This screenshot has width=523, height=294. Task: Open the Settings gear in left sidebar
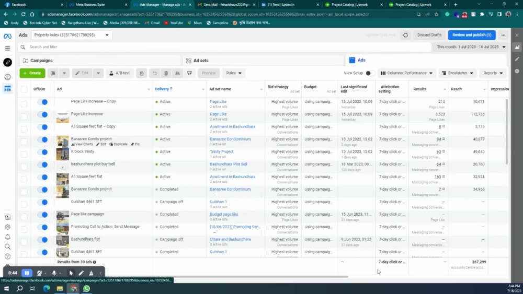click(x=7, y=227)
